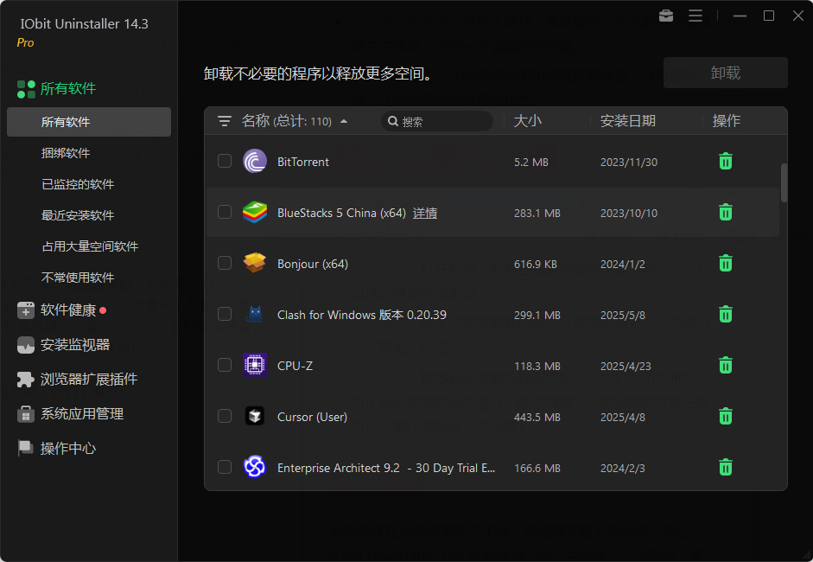
Task: Click the 283.1 MB size value
Action: [537, 214]
